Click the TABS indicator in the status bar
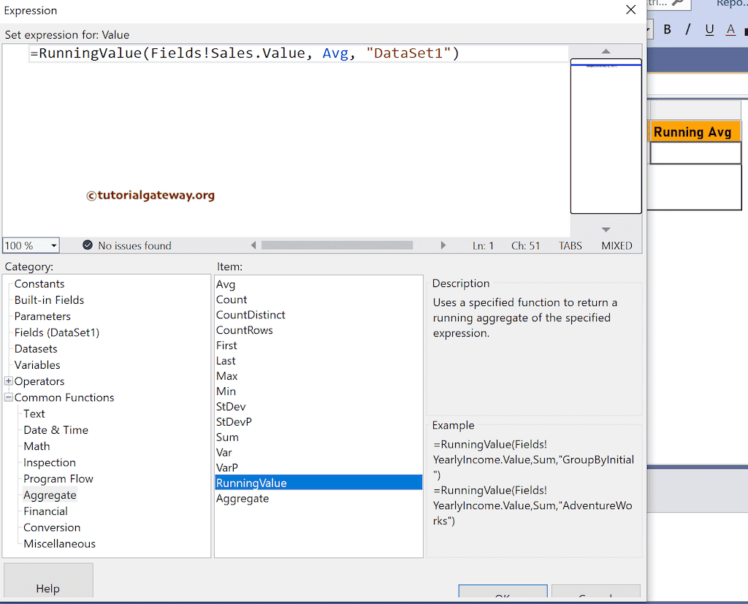 570,245
